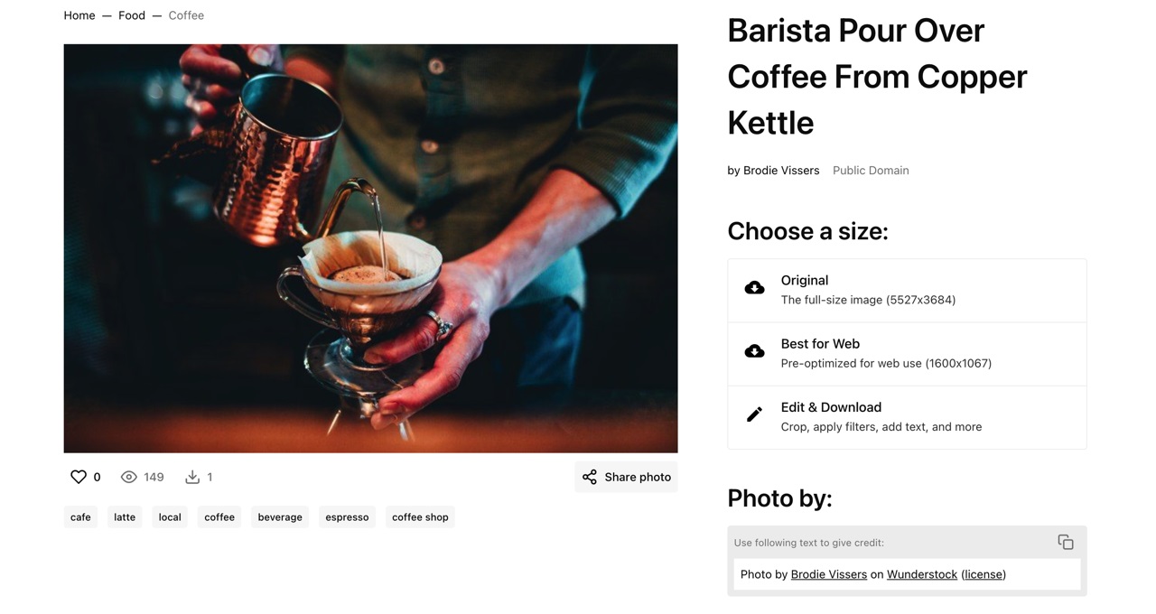Select the 'latte' tag
1156x614 pixels.
[x=125, y=517]
